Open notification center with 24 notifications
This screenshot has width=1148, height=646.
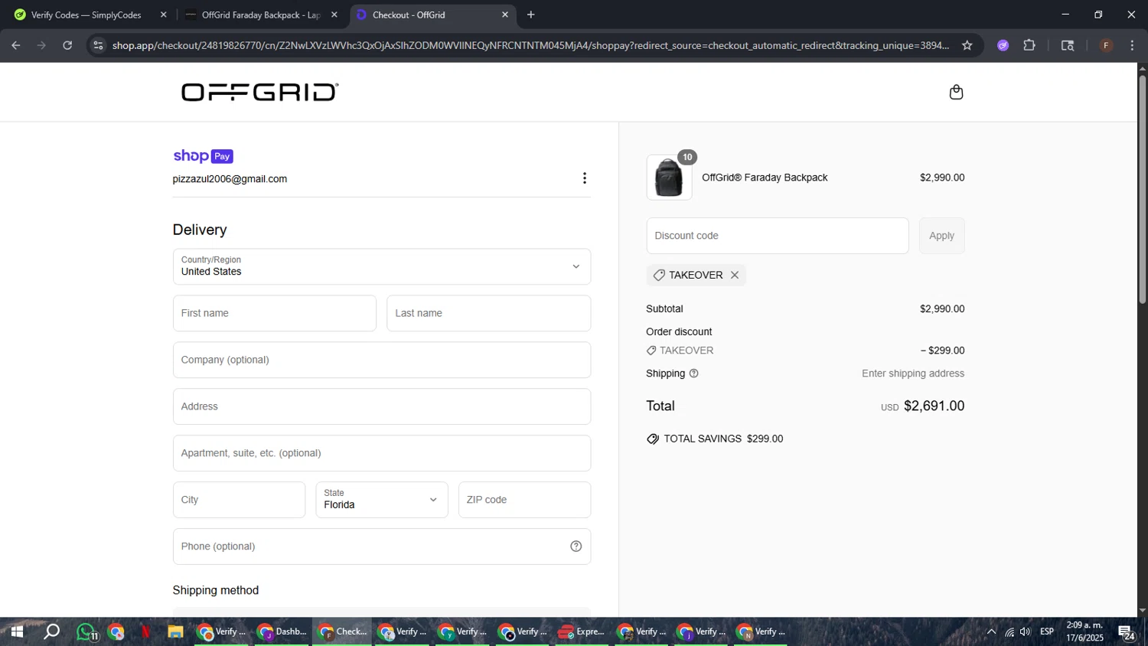click(1126, 632)
